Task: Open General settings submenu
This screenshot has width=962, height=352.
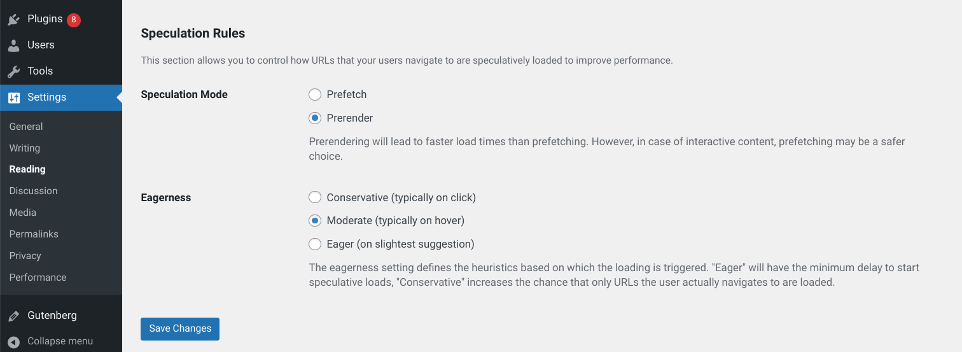Action: [x=26, y=127]
